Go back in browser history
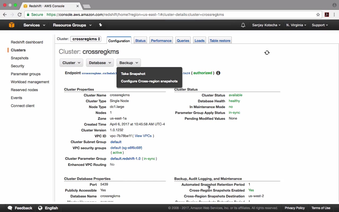This screenshot has height=212, width=339. [5, 15]
